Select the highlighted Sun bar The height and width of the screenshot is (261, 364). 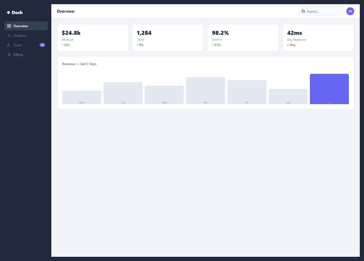329,89
